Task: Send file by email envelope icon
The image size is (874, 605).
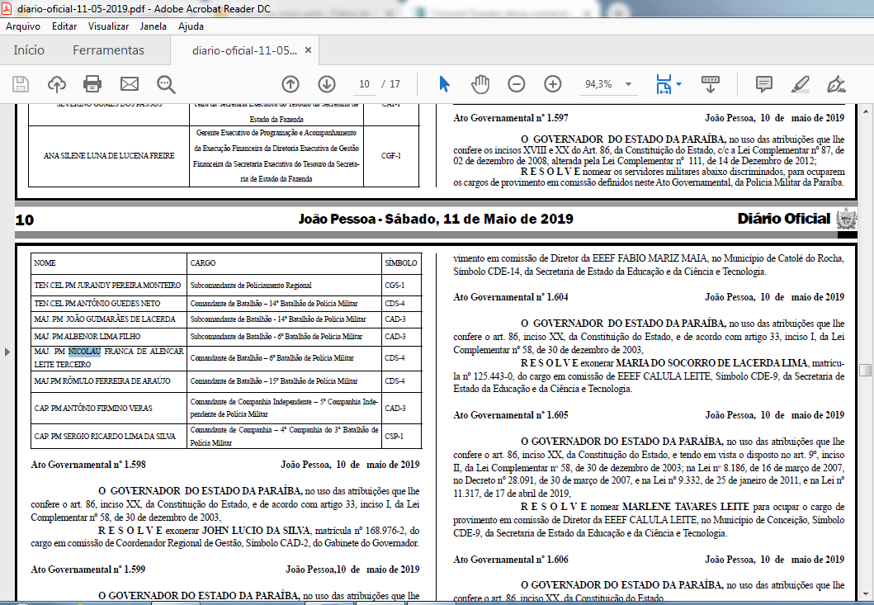Action: tap(130, 84)
